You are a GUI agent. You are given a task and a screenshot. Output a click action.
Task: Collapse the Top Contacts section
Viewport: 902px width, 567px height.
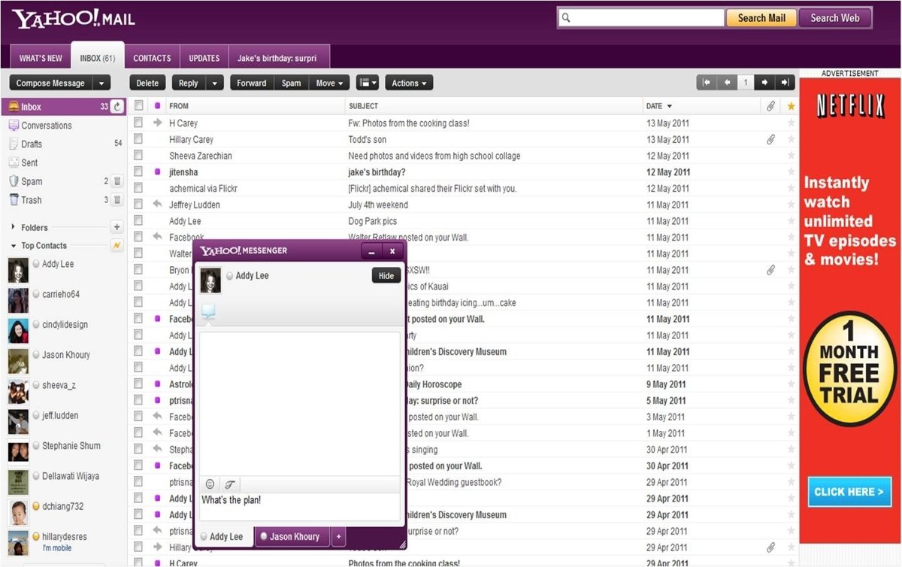tap(14, 246)
